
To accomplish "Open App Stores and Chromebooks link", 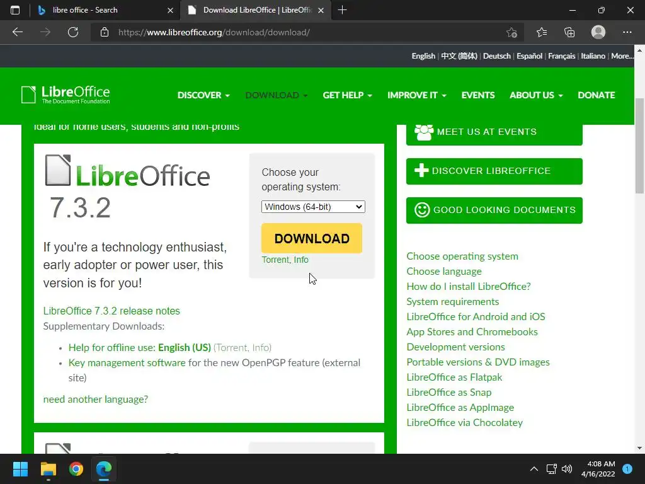I will (472, 331).
